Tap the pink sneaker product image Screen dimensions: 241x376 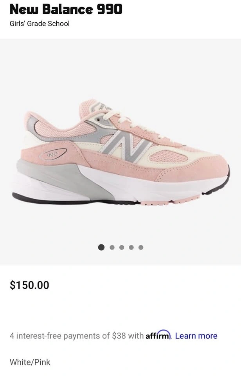[121, 152]
